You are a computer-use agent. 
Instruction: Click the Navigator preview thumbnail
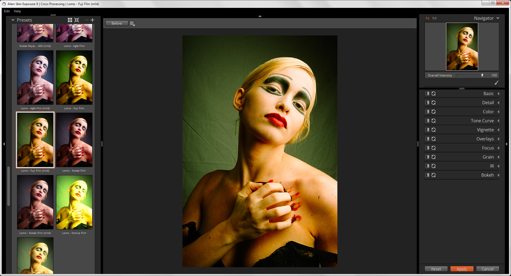pyautogui.click(x=462, y=47)
